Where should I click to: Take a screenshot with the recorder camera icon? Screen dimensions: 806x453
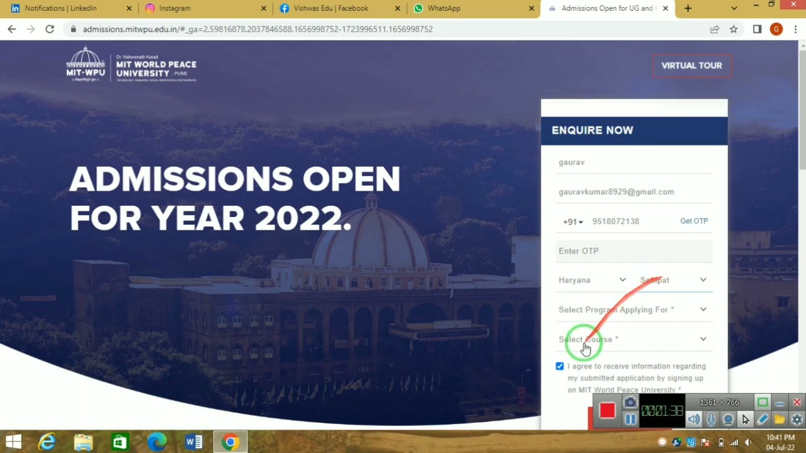point(630,403)
